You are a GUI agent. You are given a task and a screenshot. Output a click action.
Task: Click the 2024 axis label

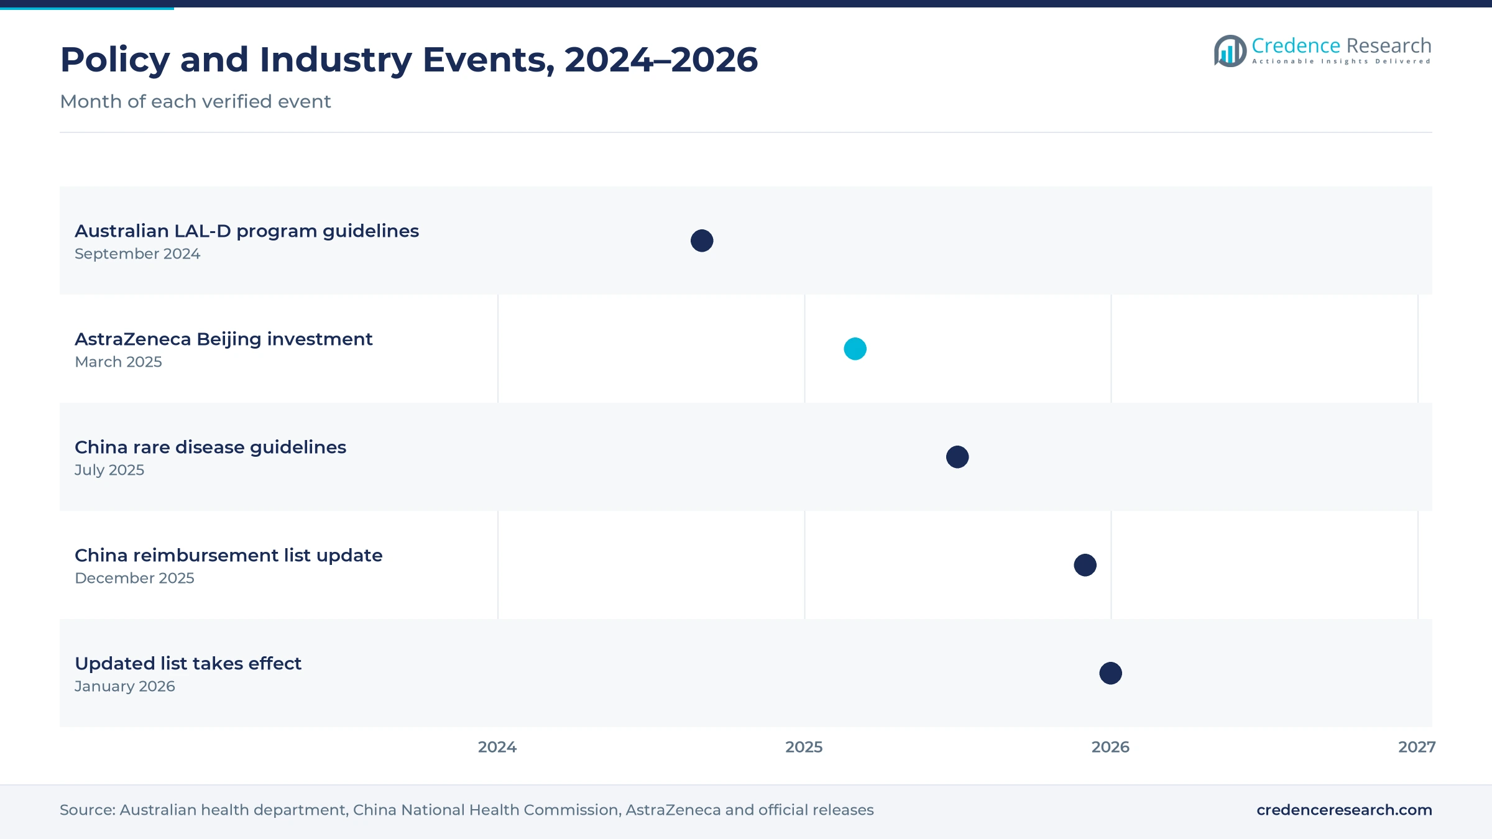coord(497,747)
